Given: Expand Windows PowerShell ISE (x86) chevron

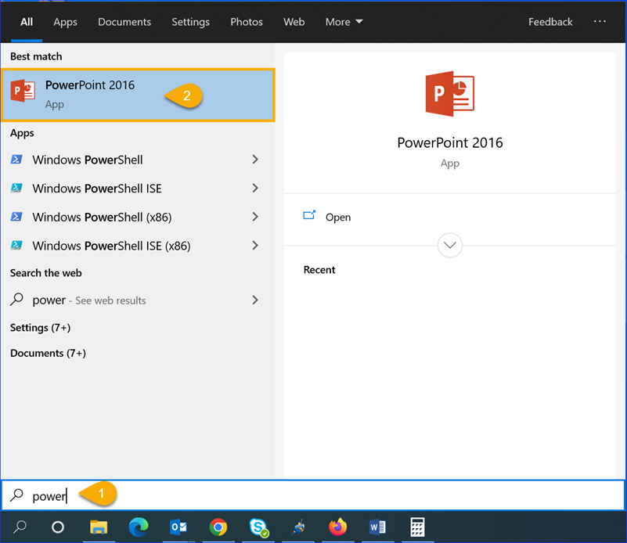Looking at the screenshot, I should point(255,246).
